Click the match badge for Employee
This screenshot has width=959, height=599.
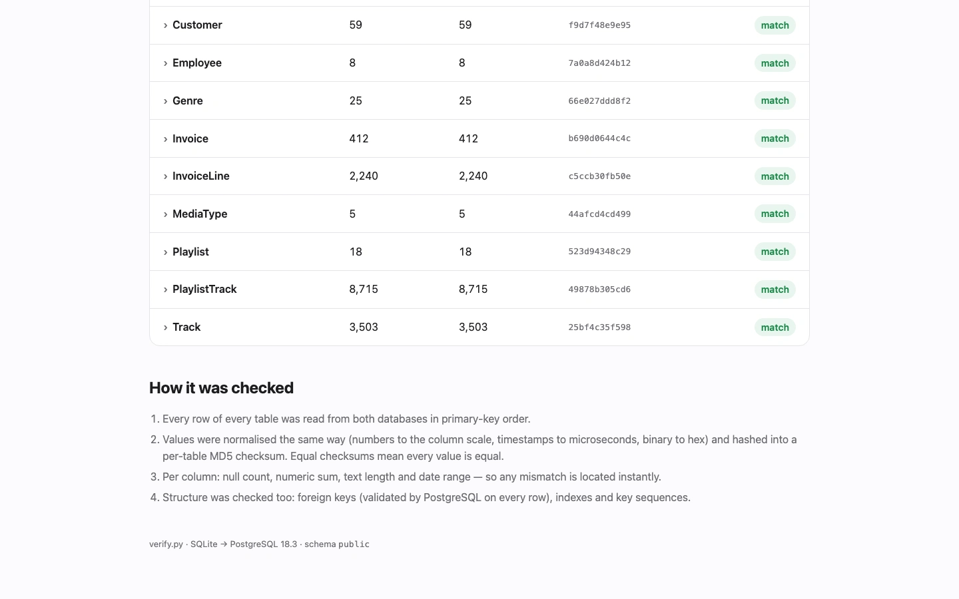pos(775,63)
